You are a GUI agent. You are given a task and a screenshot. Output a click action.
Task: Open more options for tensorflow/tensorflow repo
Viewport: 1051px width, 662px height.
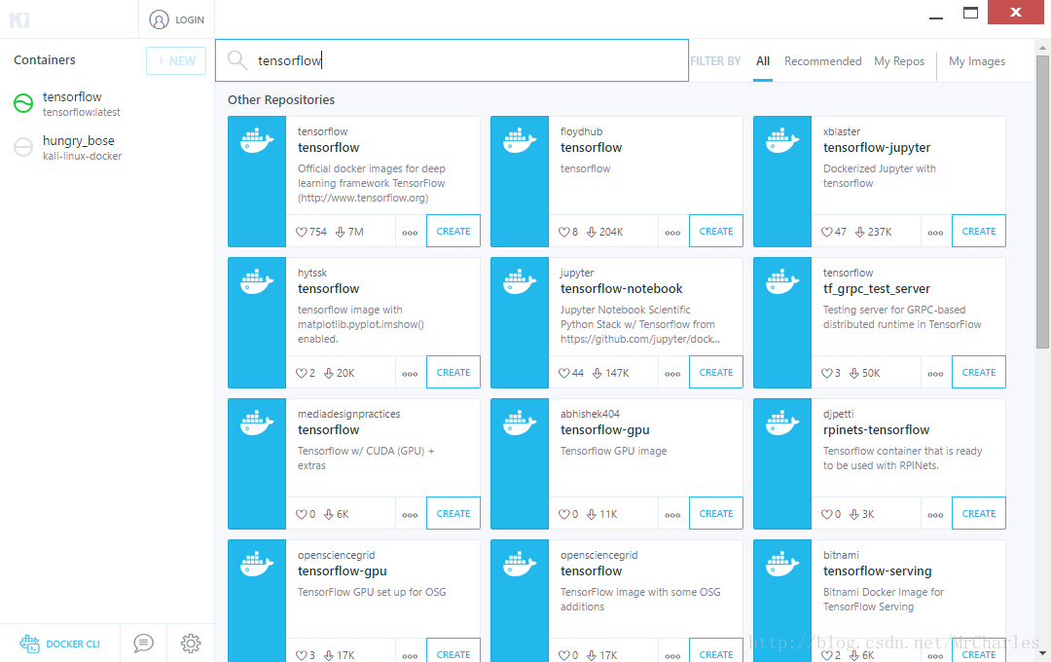point(411,232)
